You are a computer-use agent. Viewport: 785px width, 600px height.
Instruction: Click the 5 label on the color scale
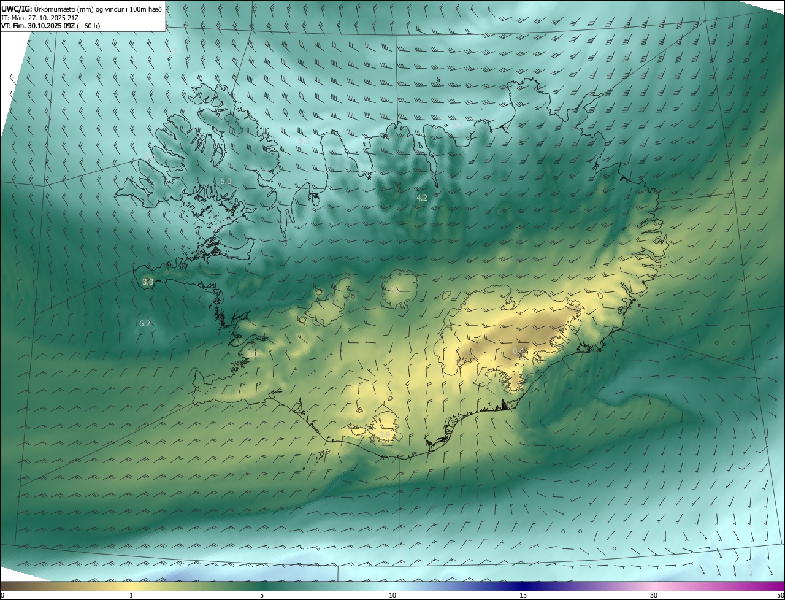pos(262,595)
